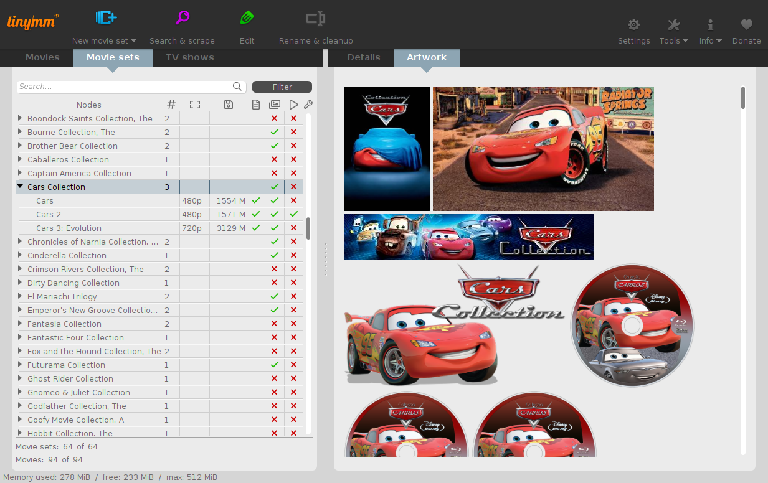The image size is (768, 483).
Task: Open Search & scrape magnifier icon
Action: pos(182,18)
